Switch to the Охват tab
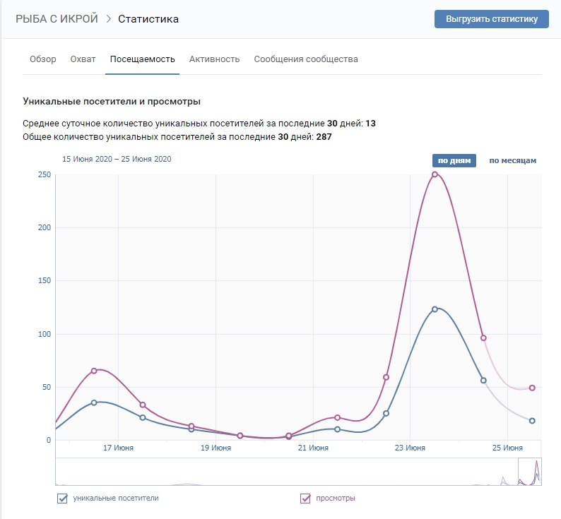This screenshot has height=519, width=561. (83, 59)
